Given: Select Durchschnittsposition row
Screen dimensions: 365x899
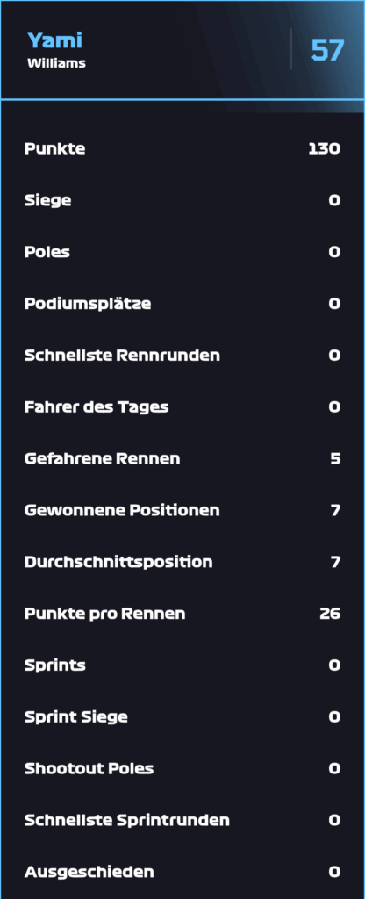Looking at the screenshot, I should tap(182, 562).
